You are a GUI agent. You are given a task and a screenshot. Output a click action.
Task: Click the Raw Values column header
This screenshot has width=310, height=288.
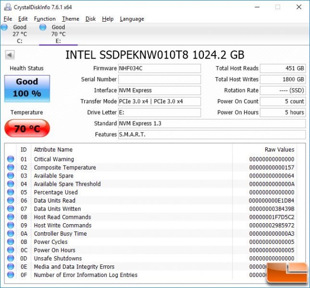(279, 149)
